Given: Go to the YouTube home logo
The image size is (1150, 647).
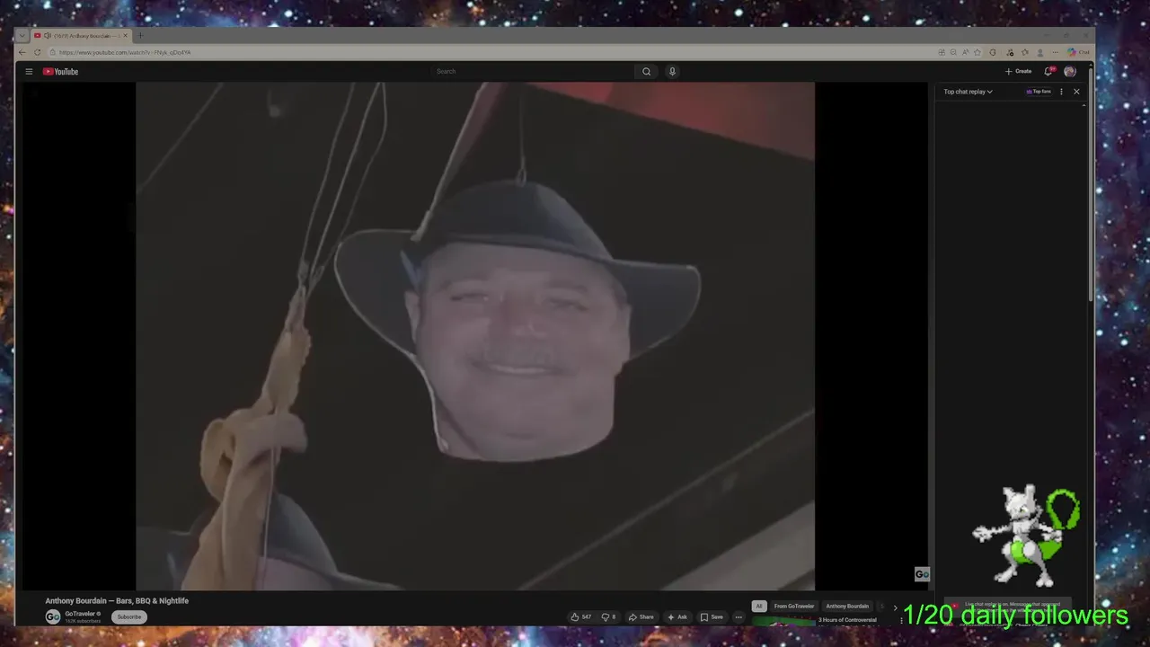Looking at the screenshot, I should tap(61, 72).
